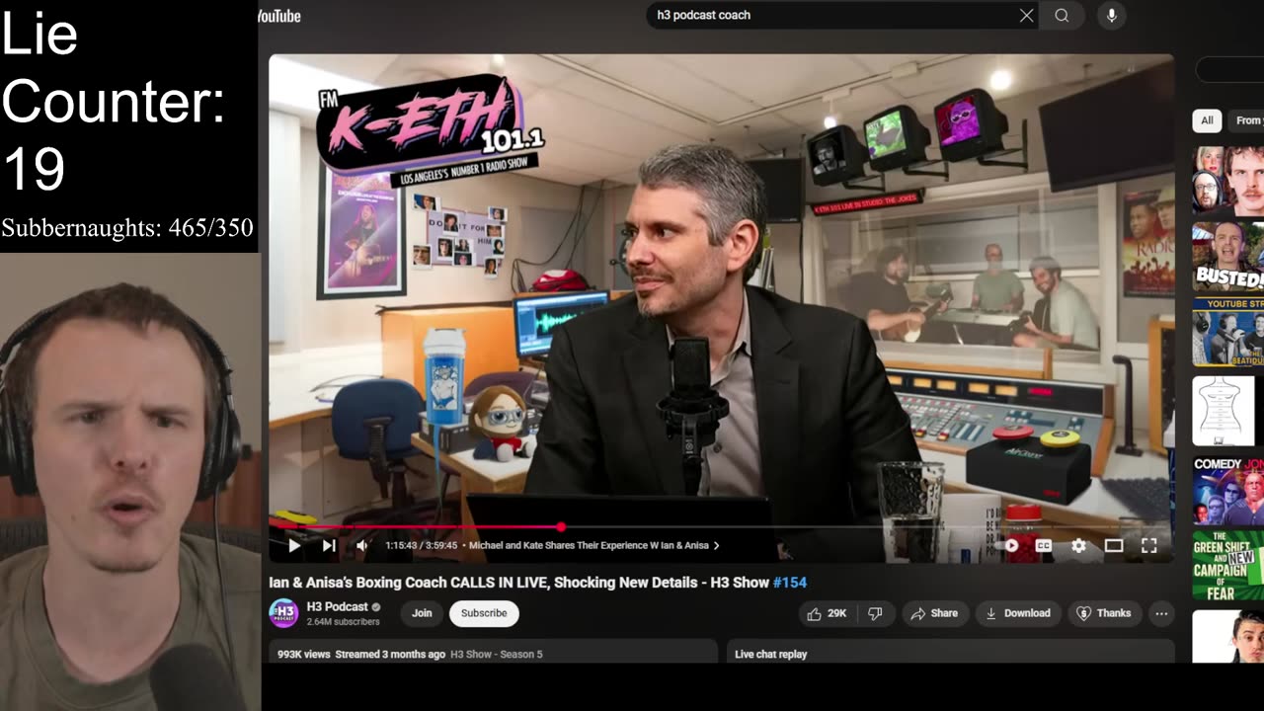Like the video with 29K likes

[x=827, y=613]
